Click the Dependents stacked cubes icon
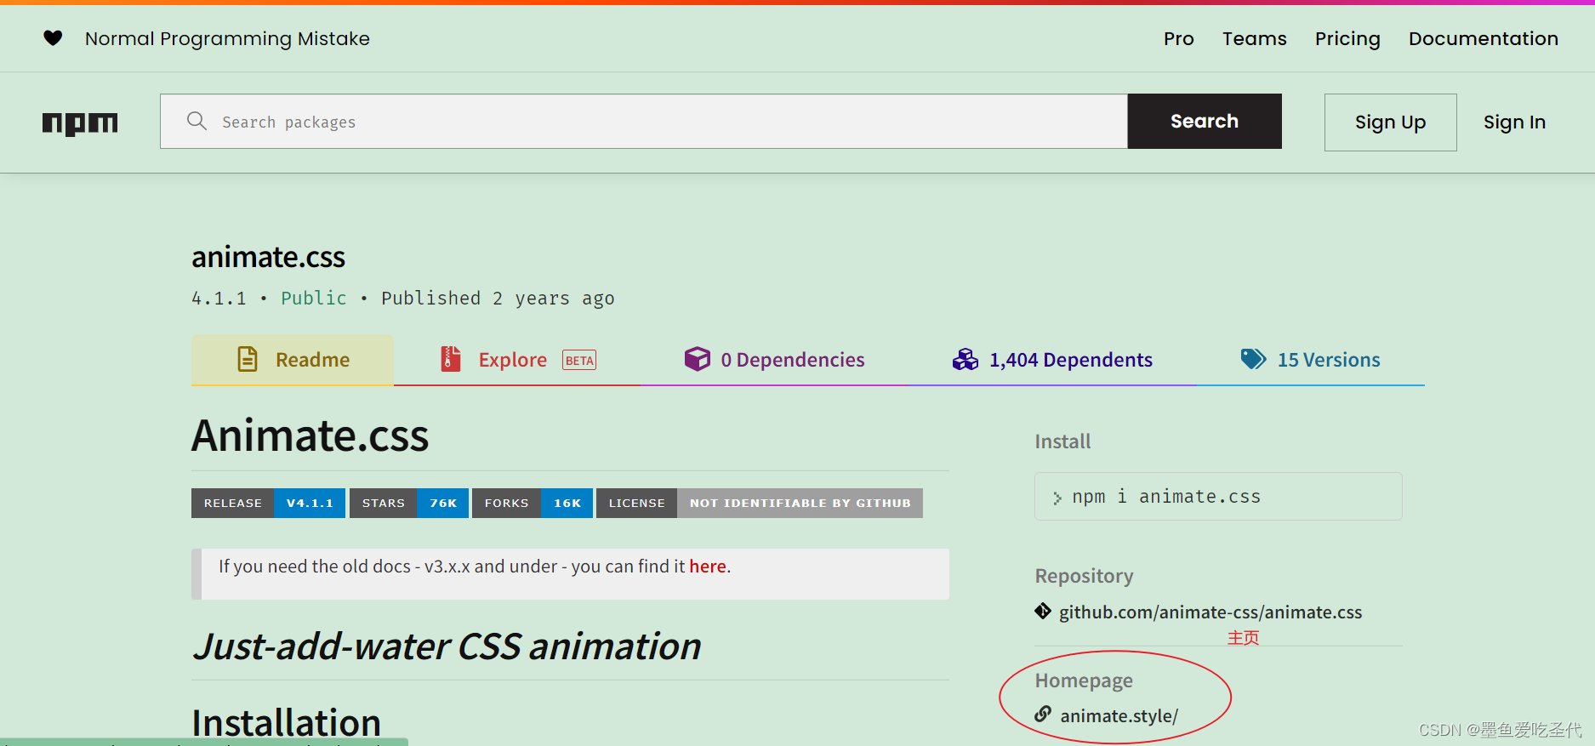 point(966,359)
